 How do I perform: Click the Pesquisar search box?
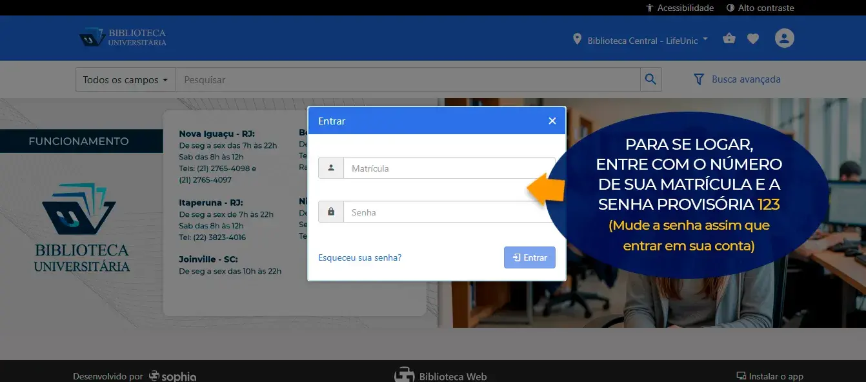coord(408,80)
